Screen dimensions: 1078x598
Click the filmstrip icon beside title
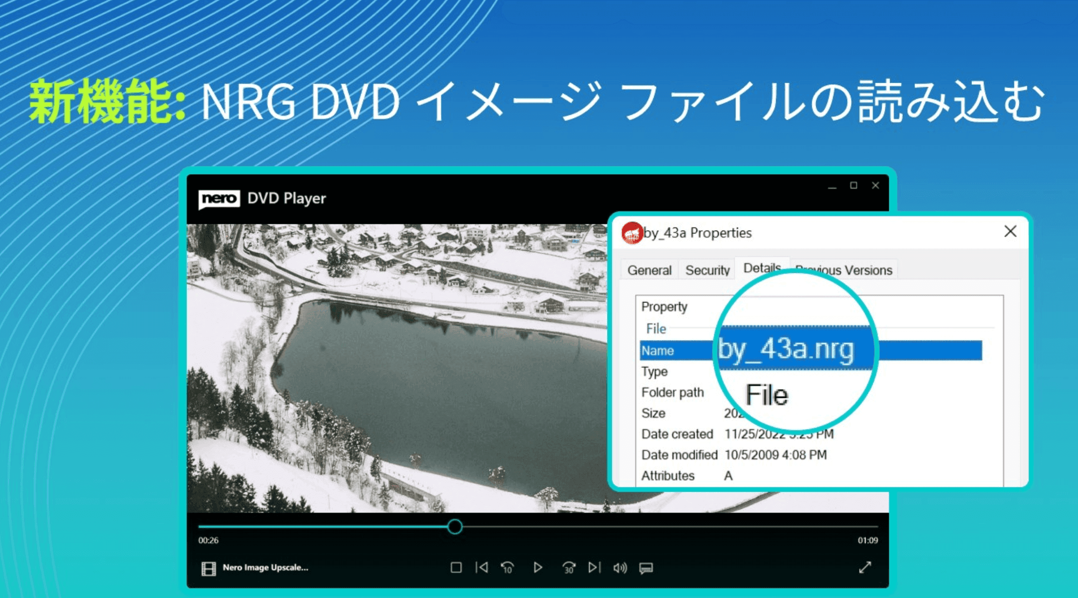[209, 568]
